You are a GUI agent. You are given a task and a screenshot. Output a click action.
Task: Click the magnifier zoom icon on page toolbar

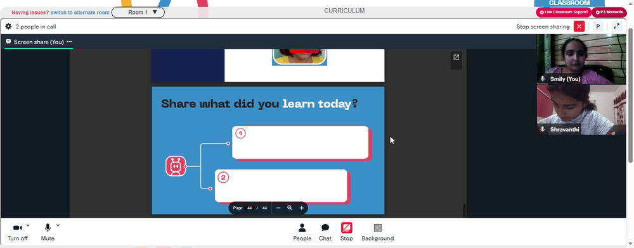coord(290,208)
